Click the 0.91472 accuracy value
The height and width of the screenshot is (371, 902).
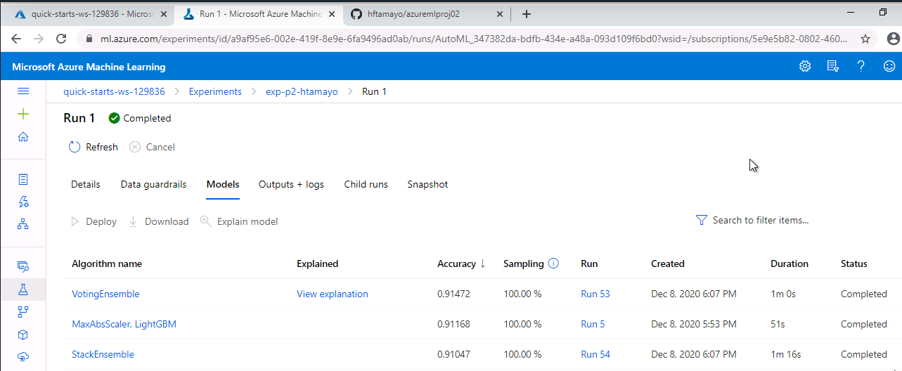coord(453,294)
